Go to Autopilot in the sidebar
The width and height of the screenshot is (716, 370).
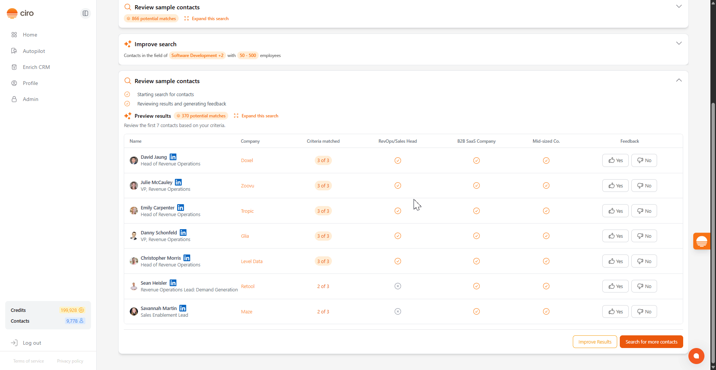coord(34,51)
